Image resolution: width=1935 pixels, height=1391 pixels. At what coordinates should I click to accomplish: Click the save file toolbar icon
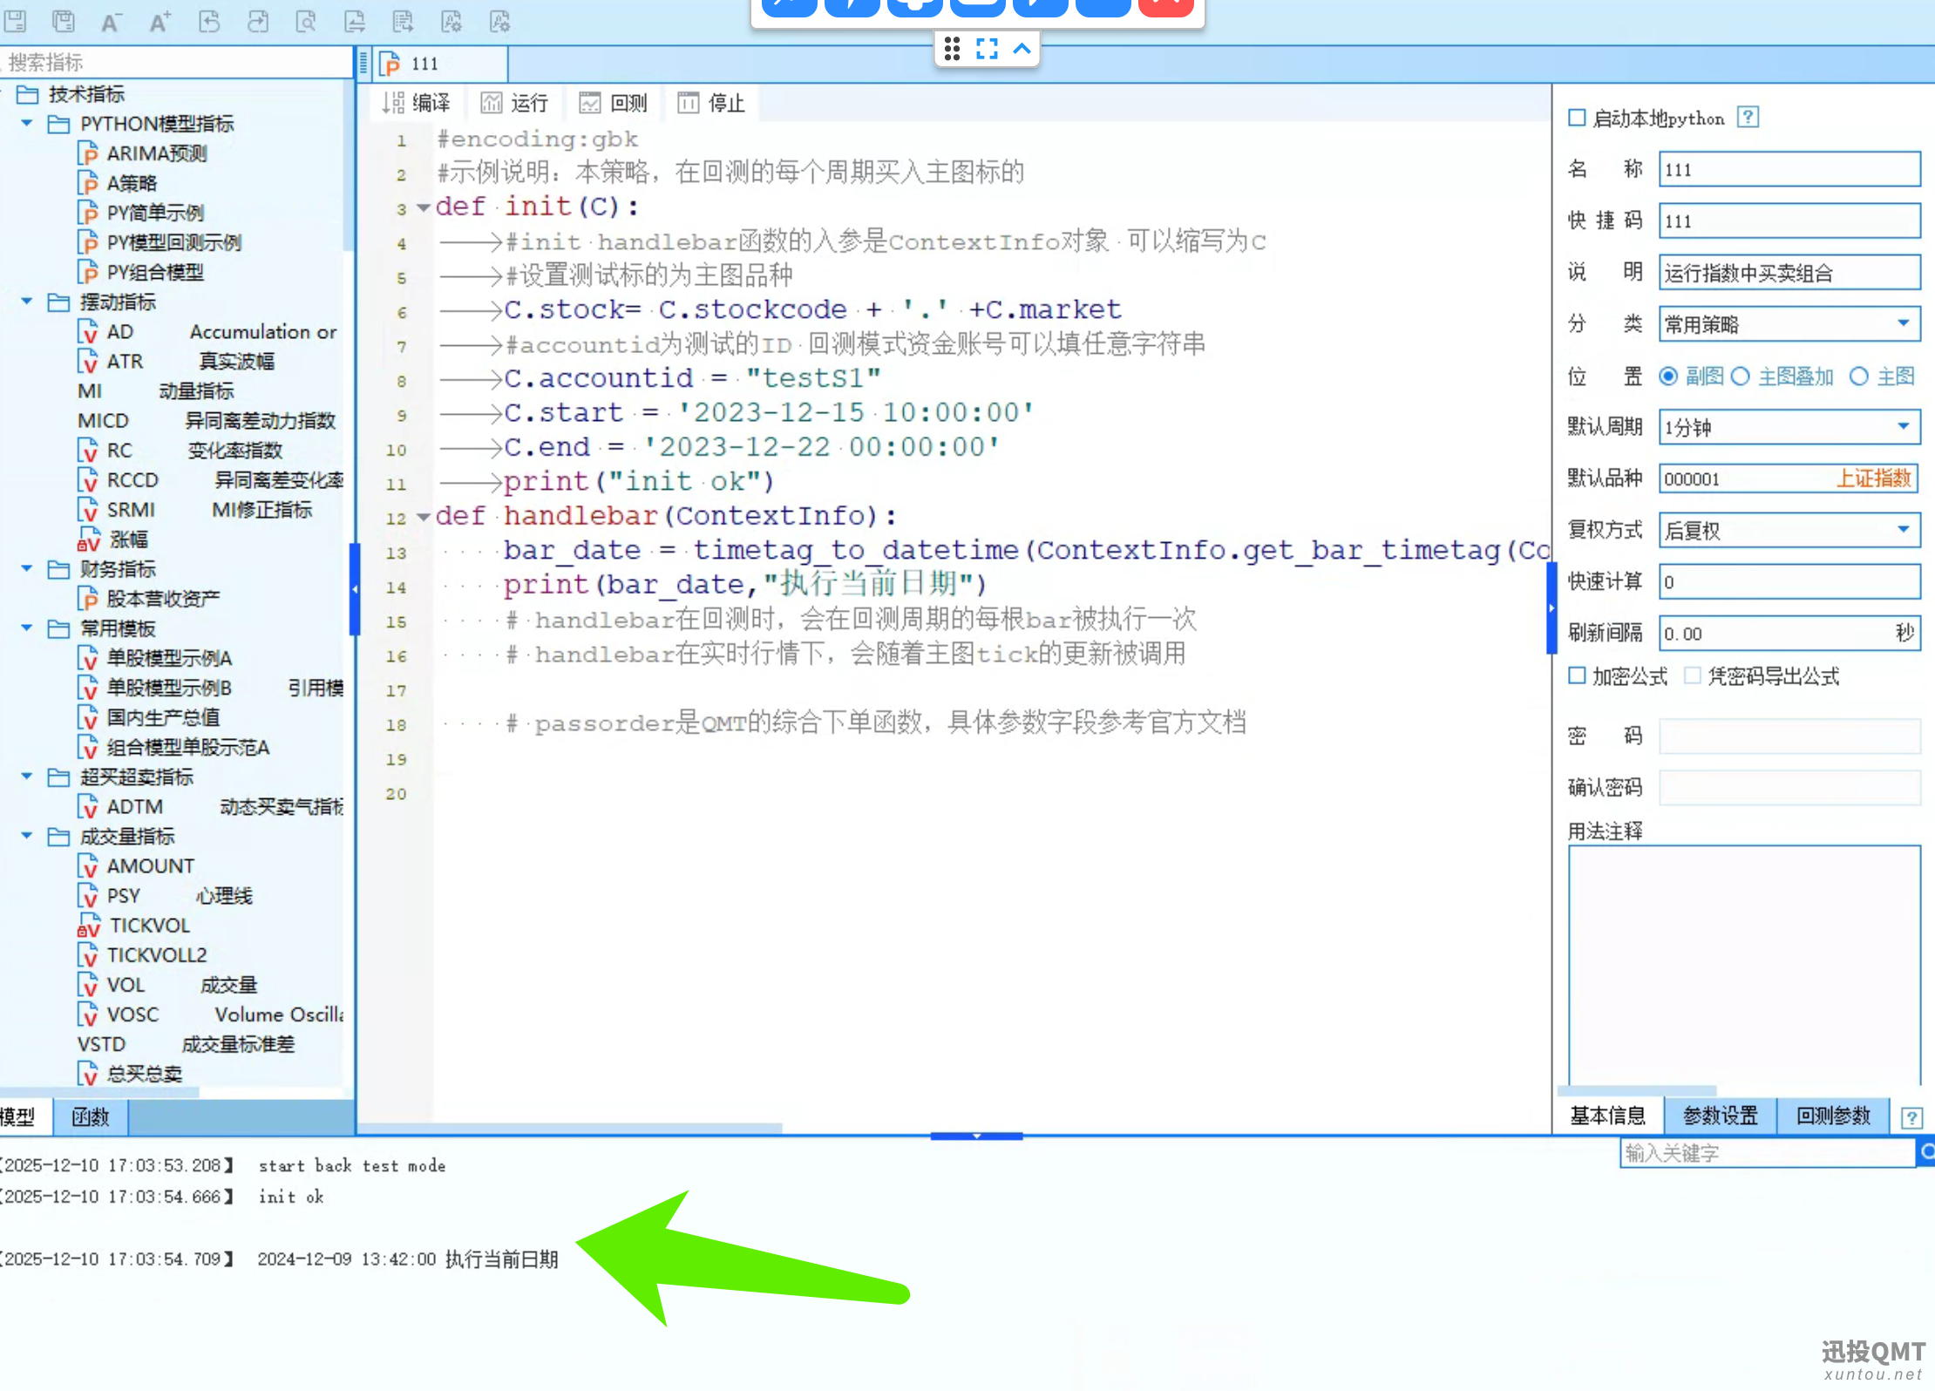[x=16, y=22]
